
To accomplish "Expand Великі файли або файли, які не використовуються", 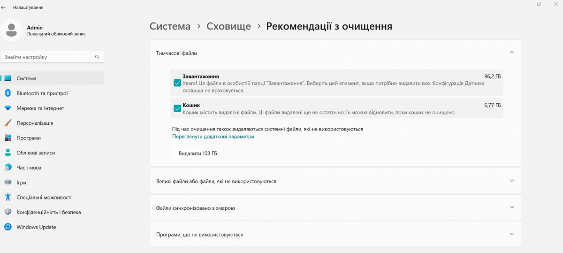I will click(x=511, y=181).
